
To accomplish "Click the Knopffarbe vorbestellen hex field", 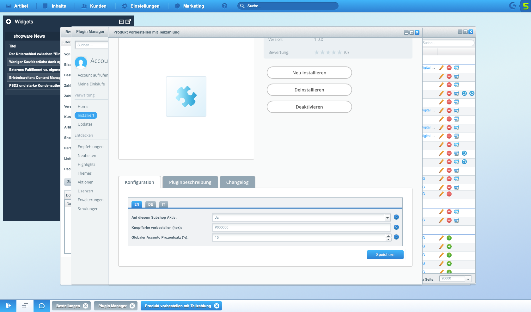I will coord(302,227).
